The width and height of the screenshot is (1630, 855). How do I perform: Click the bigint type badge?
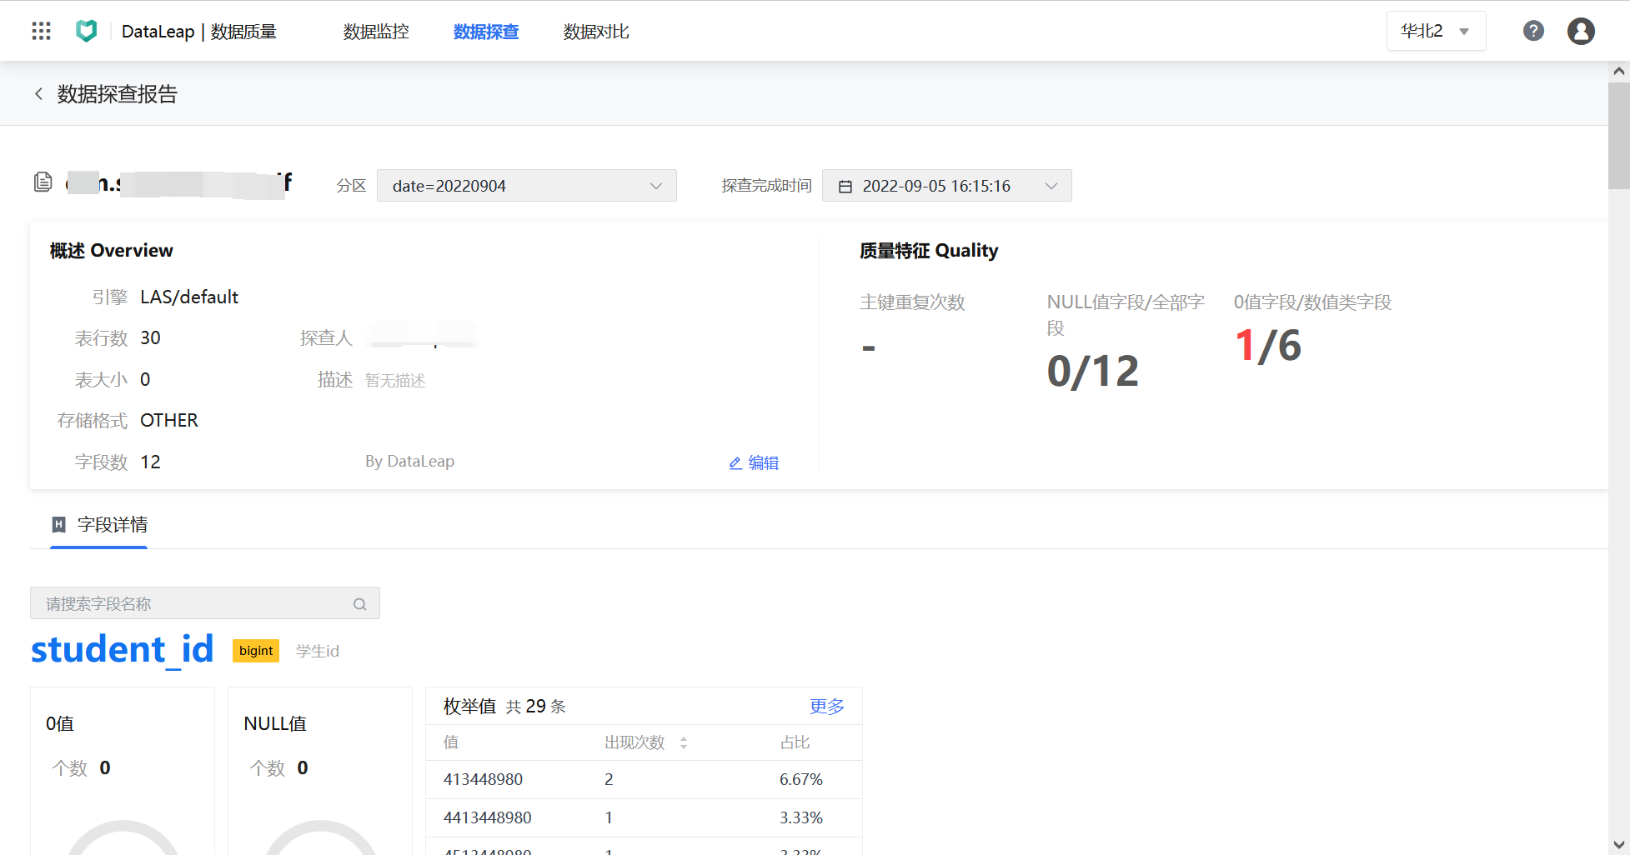coord(256,651)
